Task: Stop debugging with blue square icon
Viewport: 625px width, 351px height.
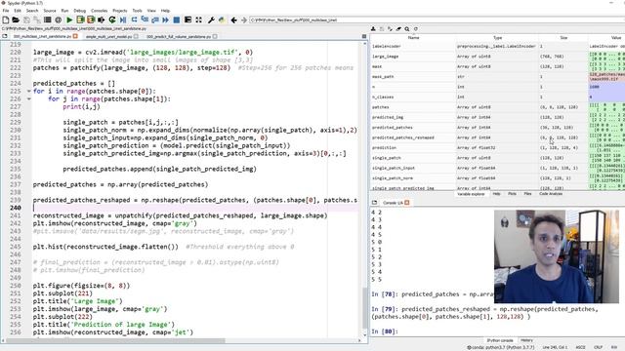Action: click(177, 19)
